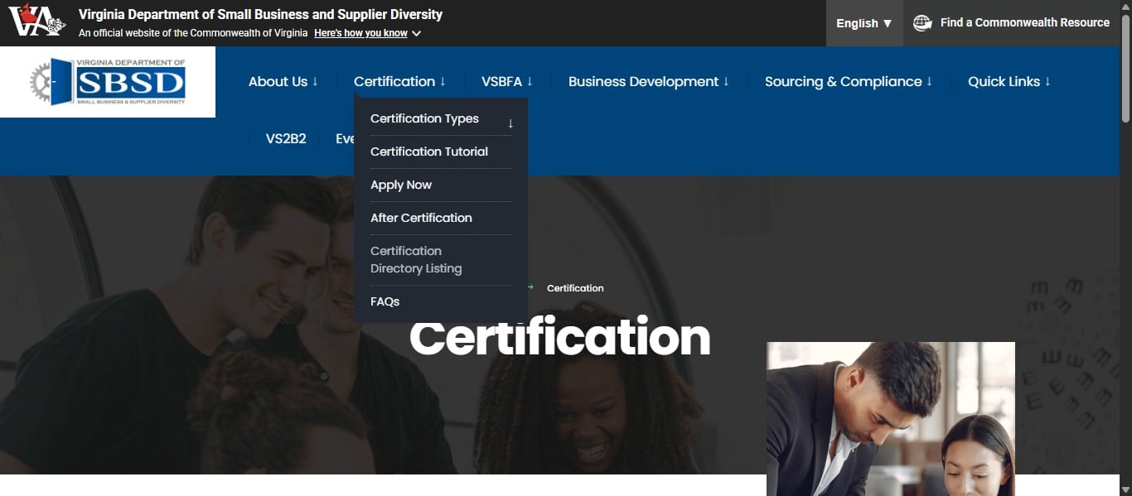The image size is (1132, 496).
Task: Click the Virginia VA logo icon
Action: click(x=37, y=21)
